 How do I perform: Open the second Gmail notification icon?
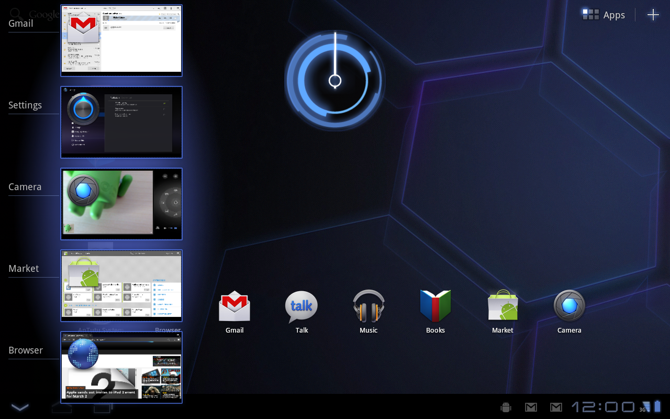coord(556,407)
